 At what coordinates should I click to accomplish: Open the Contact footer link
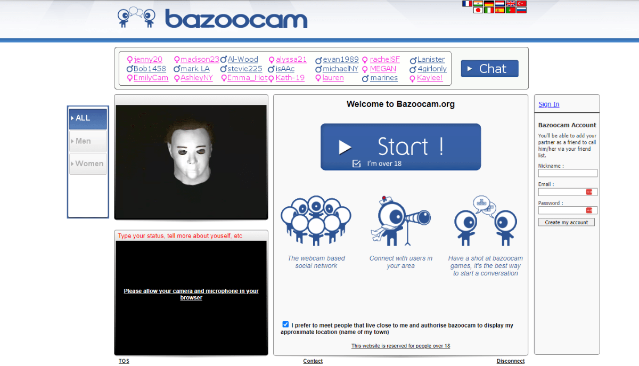point(313,361)
